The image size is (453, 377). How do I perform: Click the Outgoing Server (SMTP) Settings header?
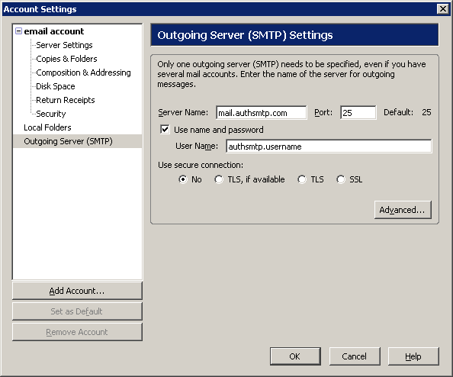294,35
